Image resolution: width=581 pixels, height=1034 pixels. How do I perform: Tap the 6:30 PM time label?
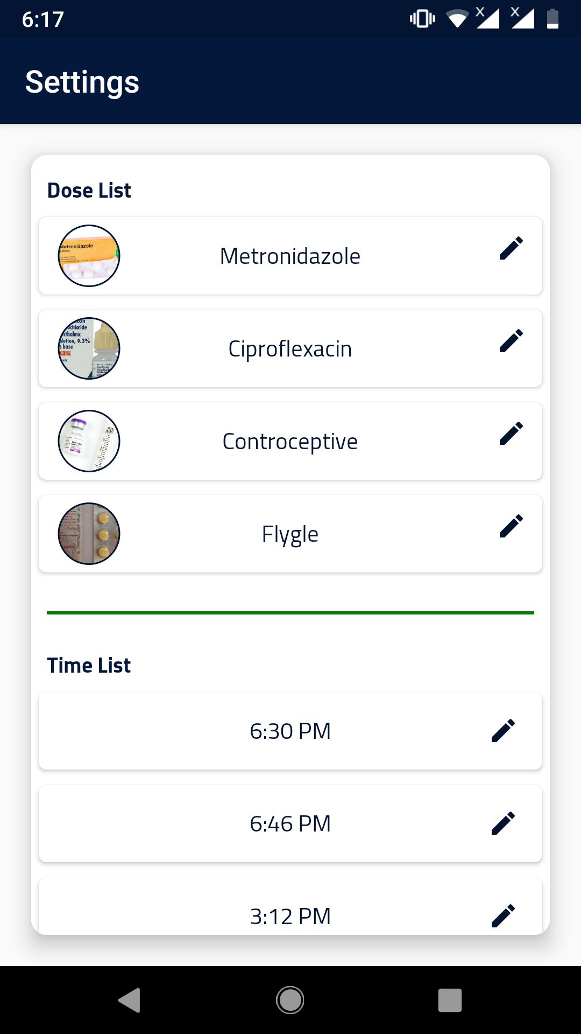(x=290, y=731)
